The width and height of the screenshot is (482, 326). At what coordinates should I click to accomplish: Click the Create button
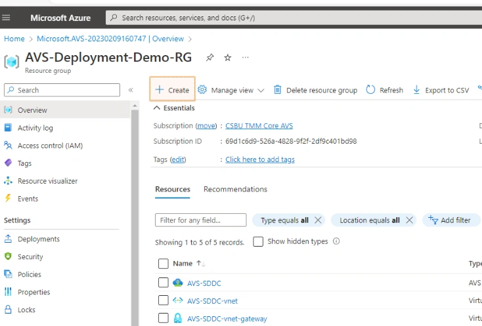(172, 89)
